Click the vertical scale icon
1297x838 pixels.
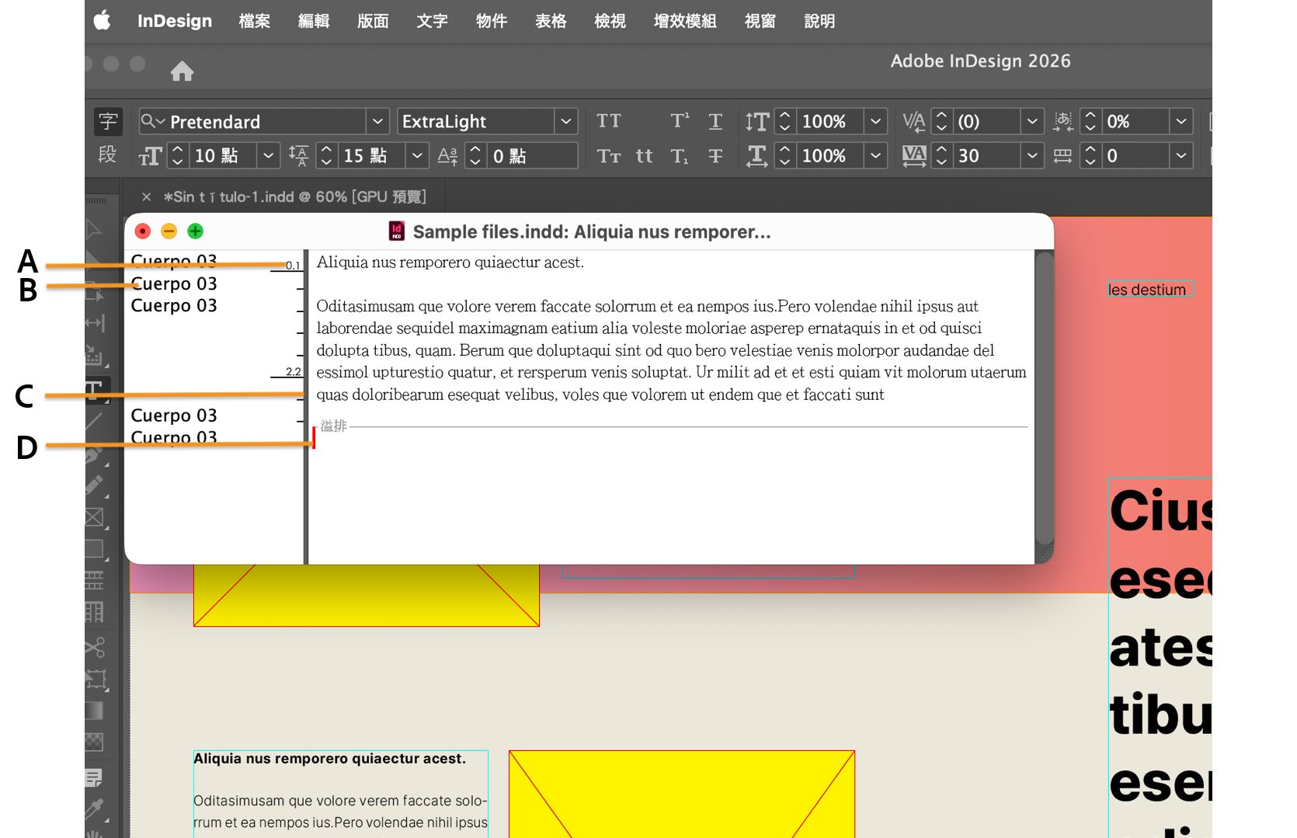[756, 121]
